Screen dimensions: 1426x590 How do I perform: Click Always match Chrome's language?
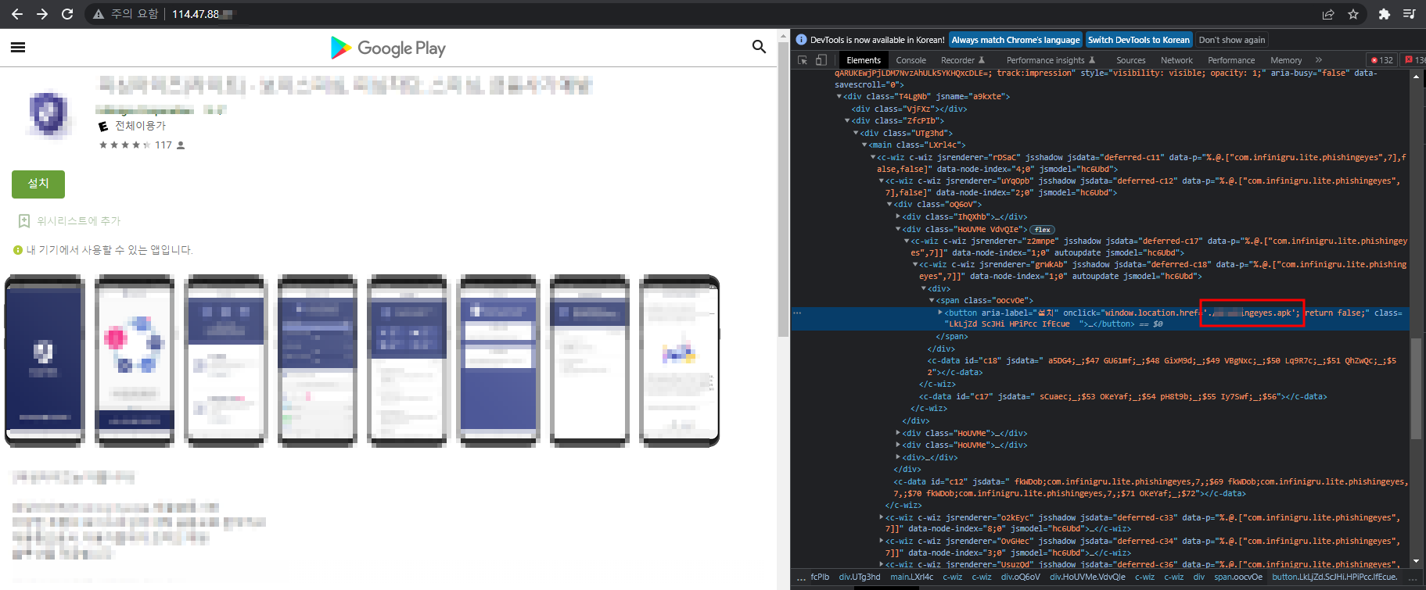tap(1015, 40)
